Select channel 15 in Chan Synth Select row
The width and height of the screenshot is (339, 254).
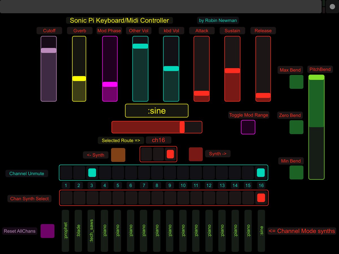pyautogui.click(x=248, y=198)
